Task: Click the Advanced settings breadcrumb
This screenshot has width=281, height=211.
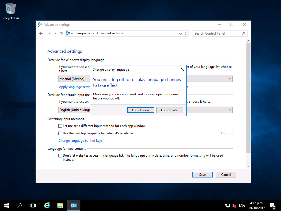Action: pos(109,33)
